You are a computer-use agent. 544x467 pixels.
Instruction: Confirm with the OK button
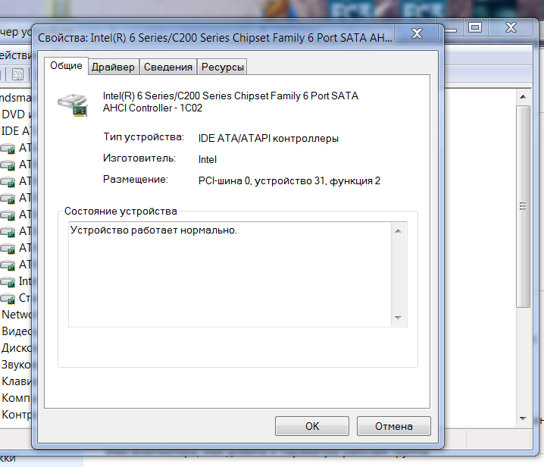(x=312, y=426)
